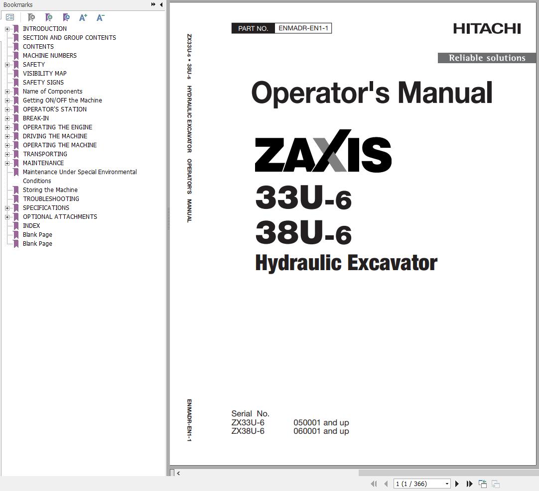539x491 pixels.
Task: Decrease bookmark text size (A-)
Action: (100, 17)
